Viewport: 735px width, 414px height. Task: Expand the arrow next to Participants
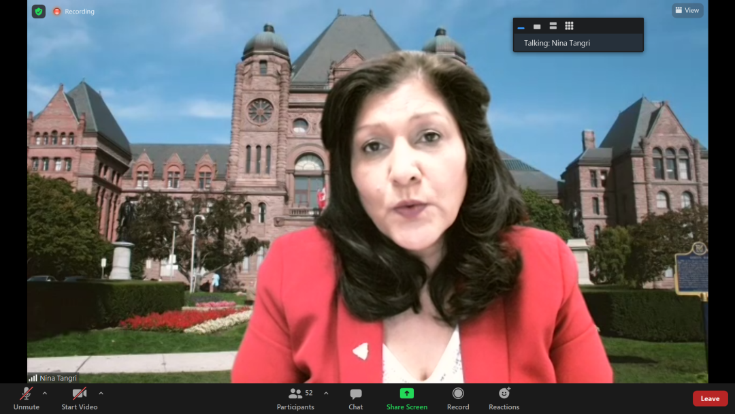click(326, 393)
